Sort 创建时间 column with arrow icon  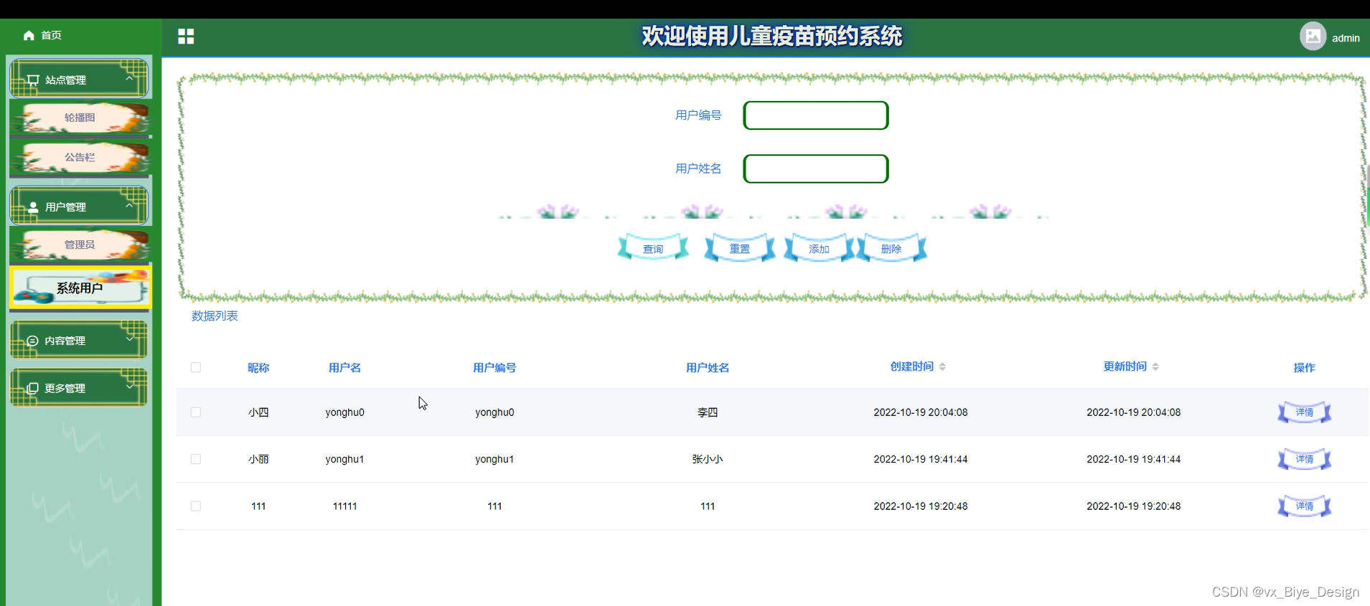coord(942,366)
